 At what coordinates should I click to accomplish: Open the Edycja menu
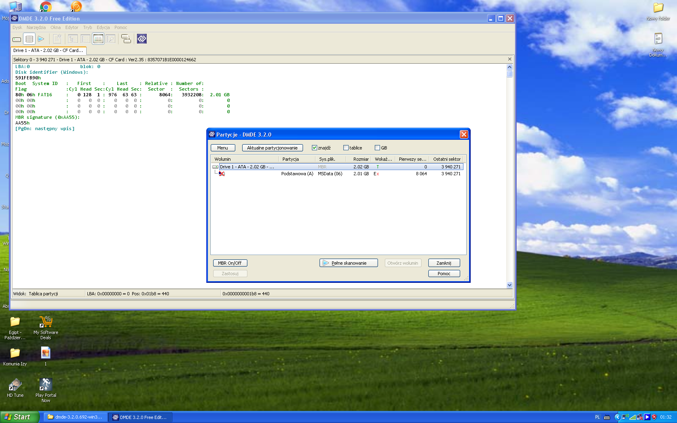(103, 27)
